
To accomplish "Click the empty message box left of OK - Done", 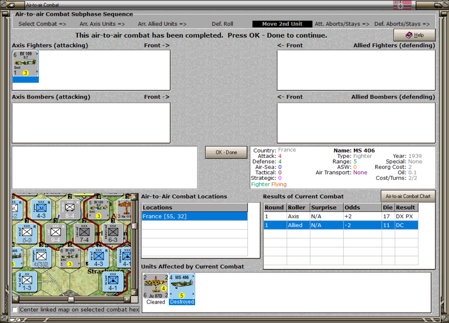I will 105,167.
